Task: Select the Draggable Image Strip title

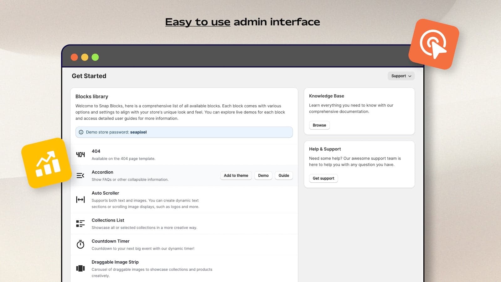Action: click(115, 262)
